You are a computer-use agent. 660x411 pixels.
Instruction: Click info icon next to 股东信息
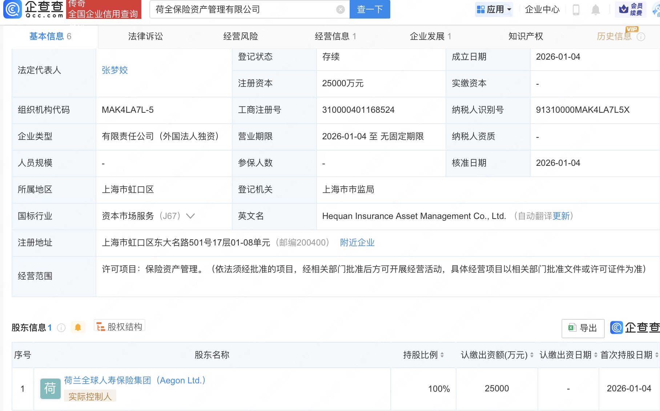coord(61,328)
